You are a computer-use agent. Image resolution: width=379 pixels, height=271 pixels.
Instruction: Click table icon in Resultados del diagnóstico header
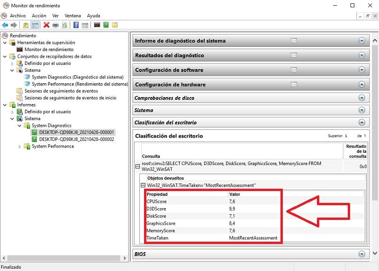[294, 55]
